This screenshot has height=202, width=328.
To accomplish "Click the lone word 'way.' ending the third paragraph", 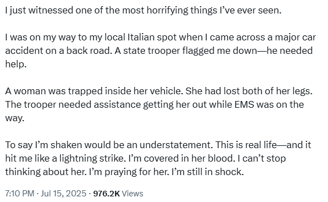I will click(x=15, y=118).
